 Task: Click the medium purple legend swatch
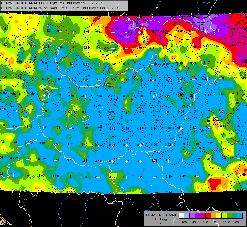[192, 216]
